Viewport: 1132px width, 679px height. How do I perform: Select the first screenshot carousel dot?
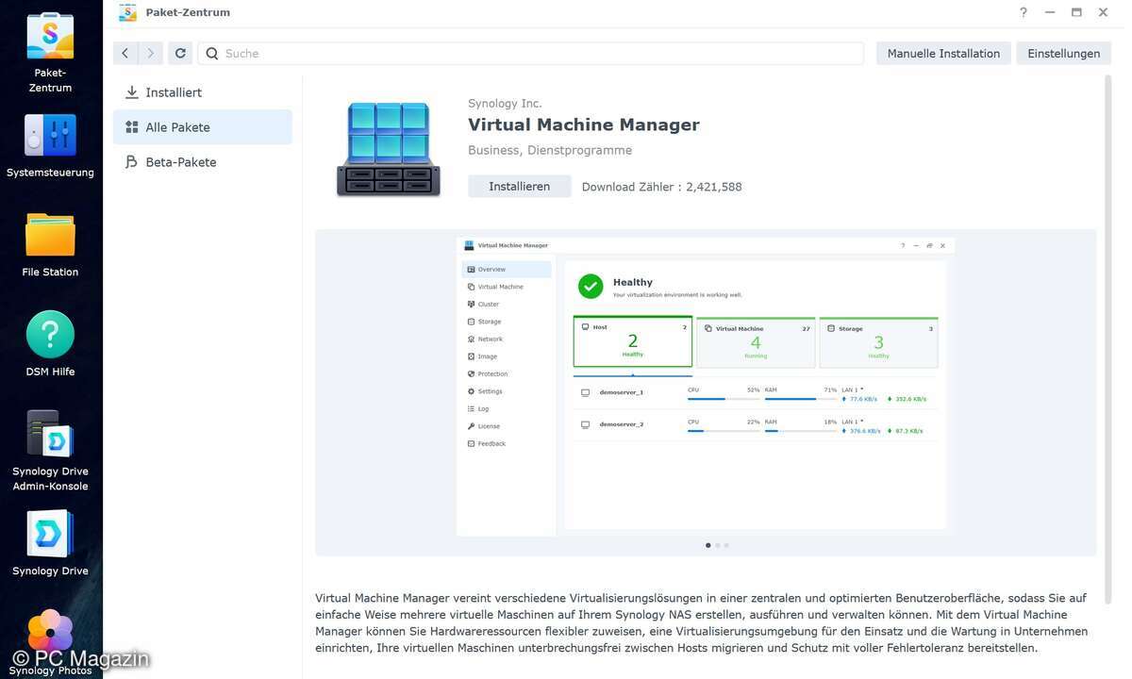point(708,545)
